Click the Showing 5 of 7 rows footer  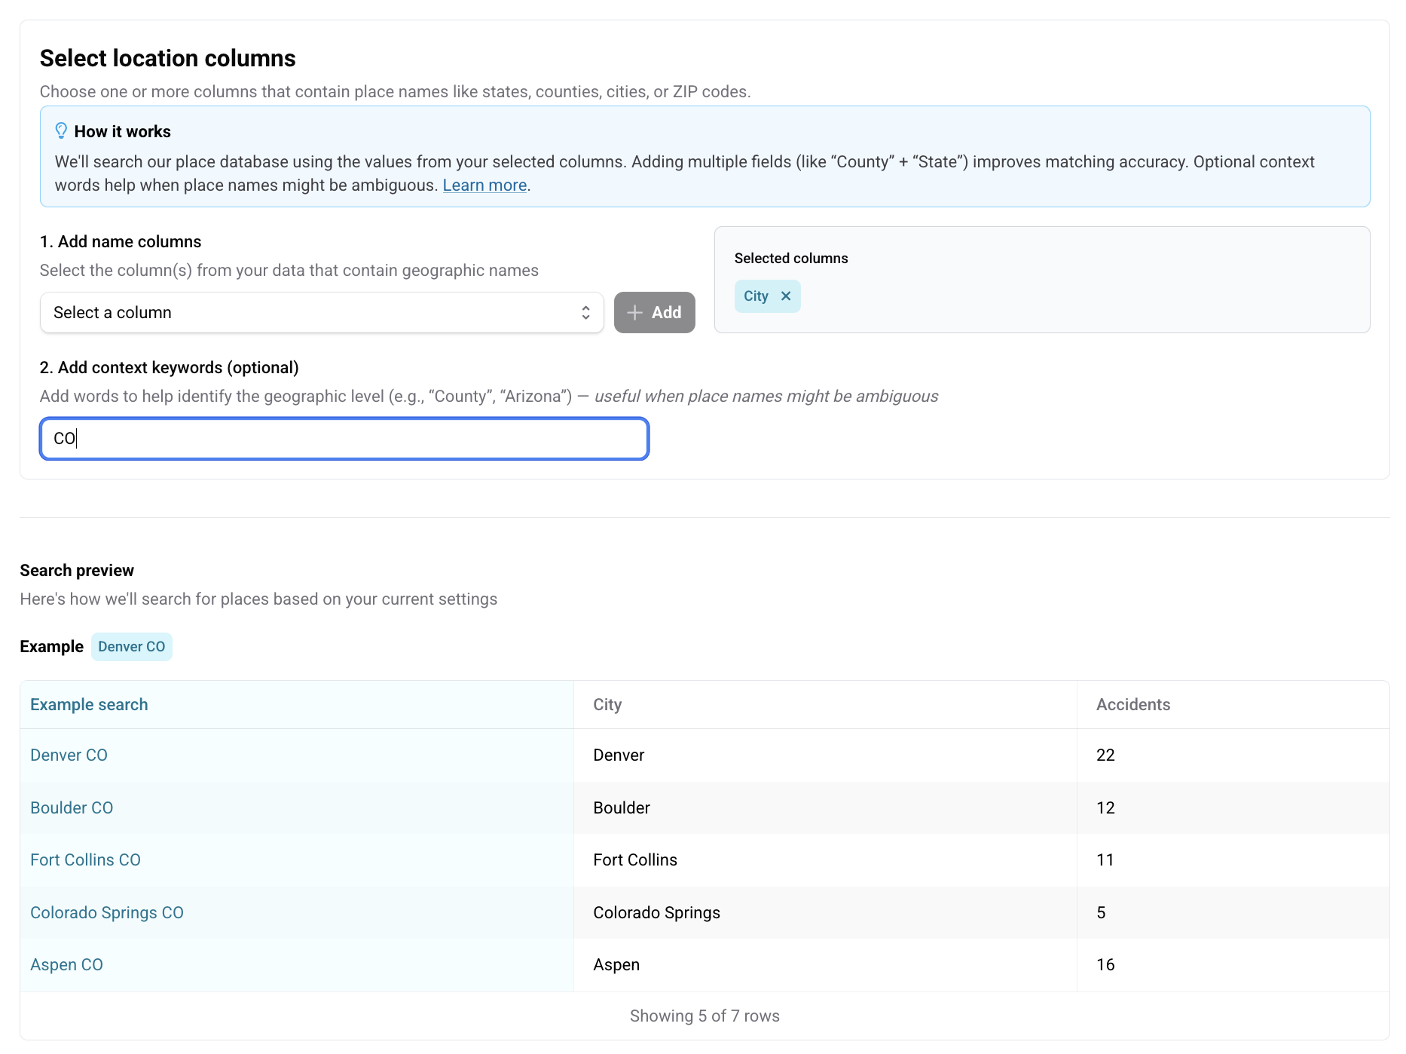[704, 1016]
